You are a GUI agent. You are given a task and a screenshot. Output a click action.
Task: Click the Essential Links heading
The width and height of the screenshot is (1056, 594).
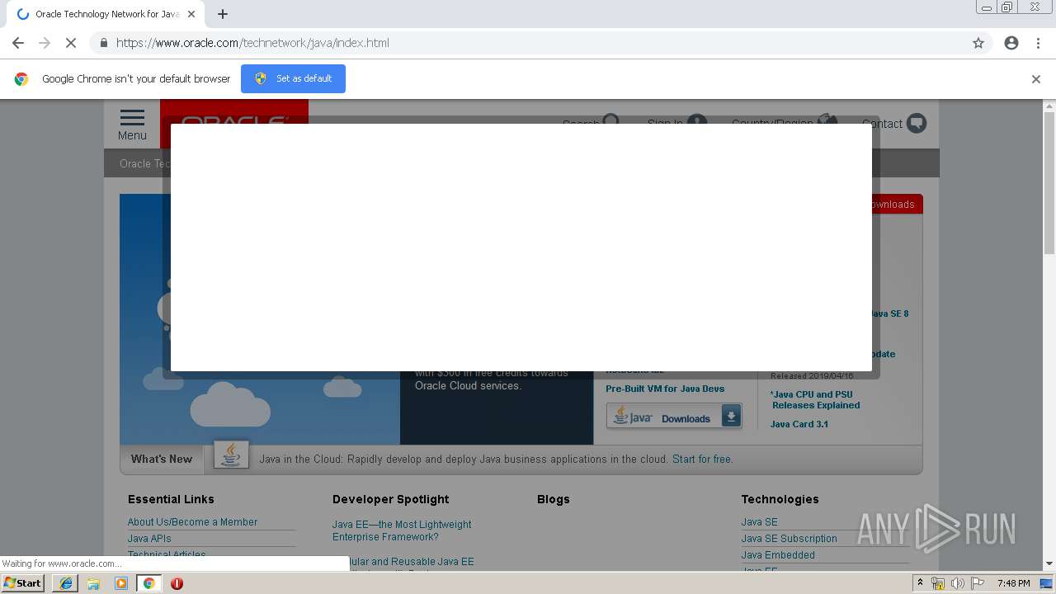coord(171,499)
